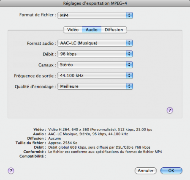190x180 pixels.
Task: Expand the 96 kbps bitrate dropdown
Action: [95, 54]
